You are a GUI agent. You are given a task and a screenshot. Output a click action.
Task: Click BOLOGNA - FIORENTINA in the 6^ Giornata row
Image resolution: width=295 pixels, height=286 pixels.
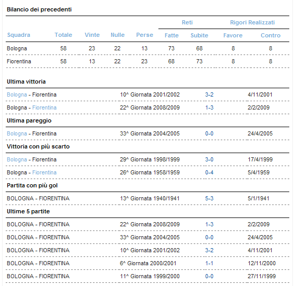pos(38,263)
